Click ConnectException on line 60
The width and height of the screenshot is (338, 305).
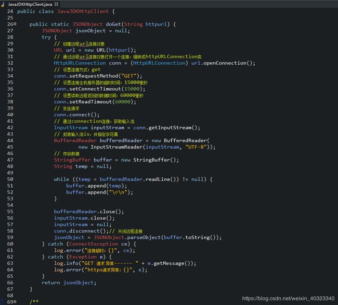(94, 244)
